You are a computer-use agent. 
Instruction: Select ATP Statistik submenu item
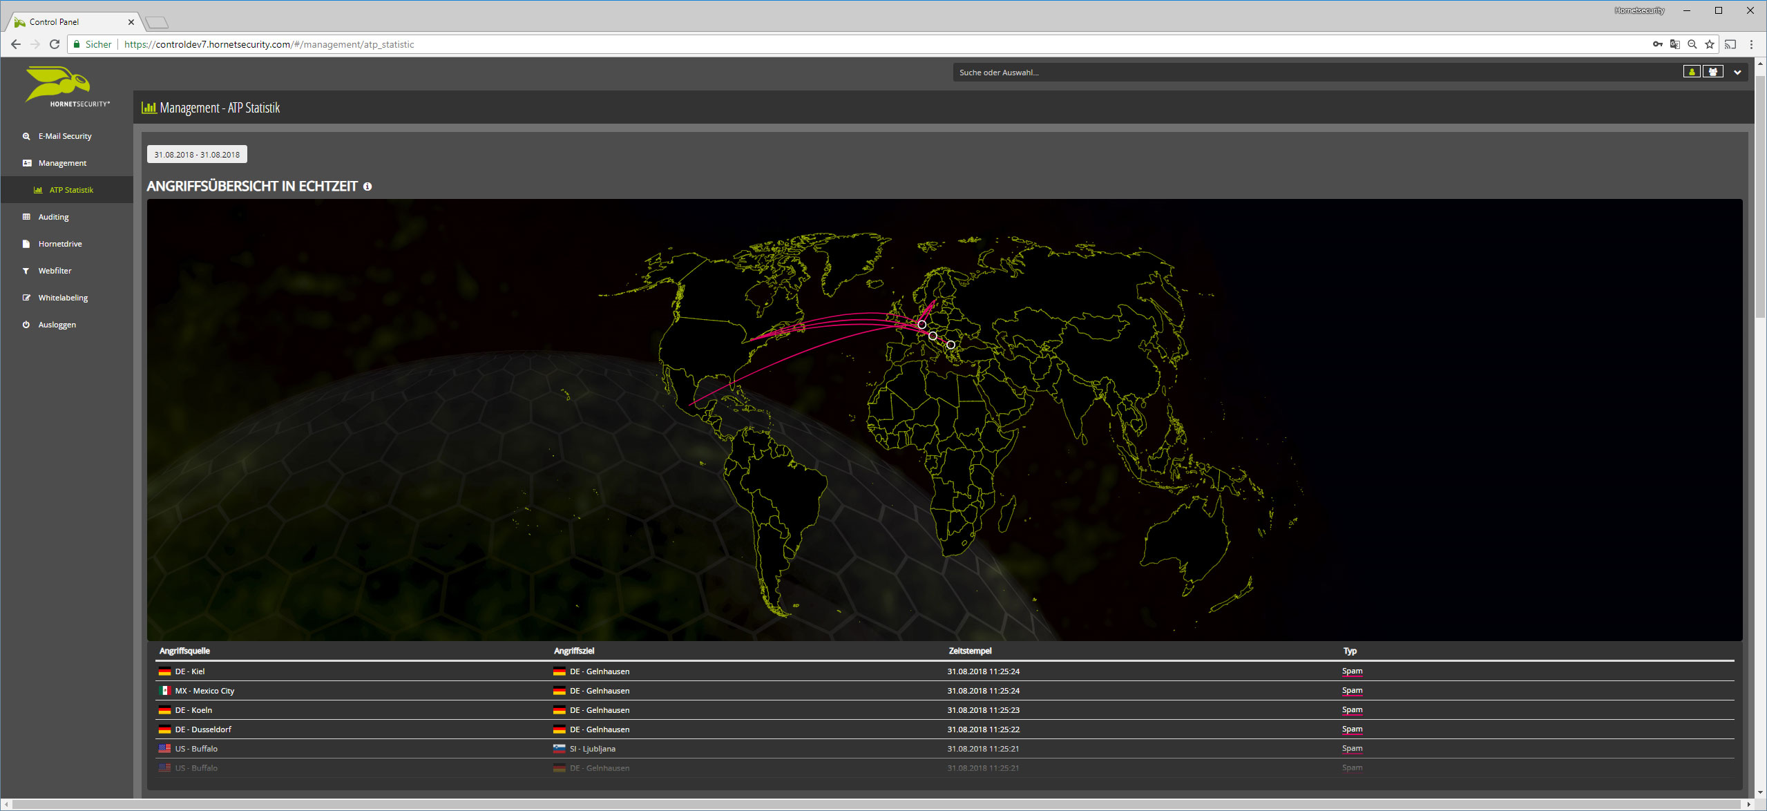click(71, 190)
